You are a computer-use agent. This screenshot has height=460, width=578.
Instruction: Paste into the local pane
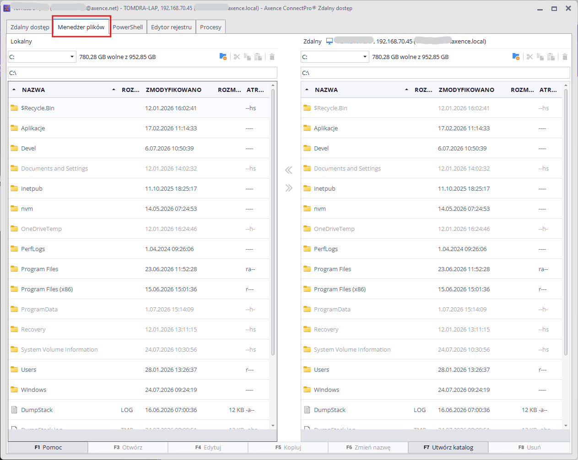click(x=258, y=57)
